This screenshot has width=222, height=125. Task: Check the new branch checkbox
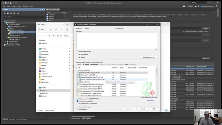pos(115,28)
